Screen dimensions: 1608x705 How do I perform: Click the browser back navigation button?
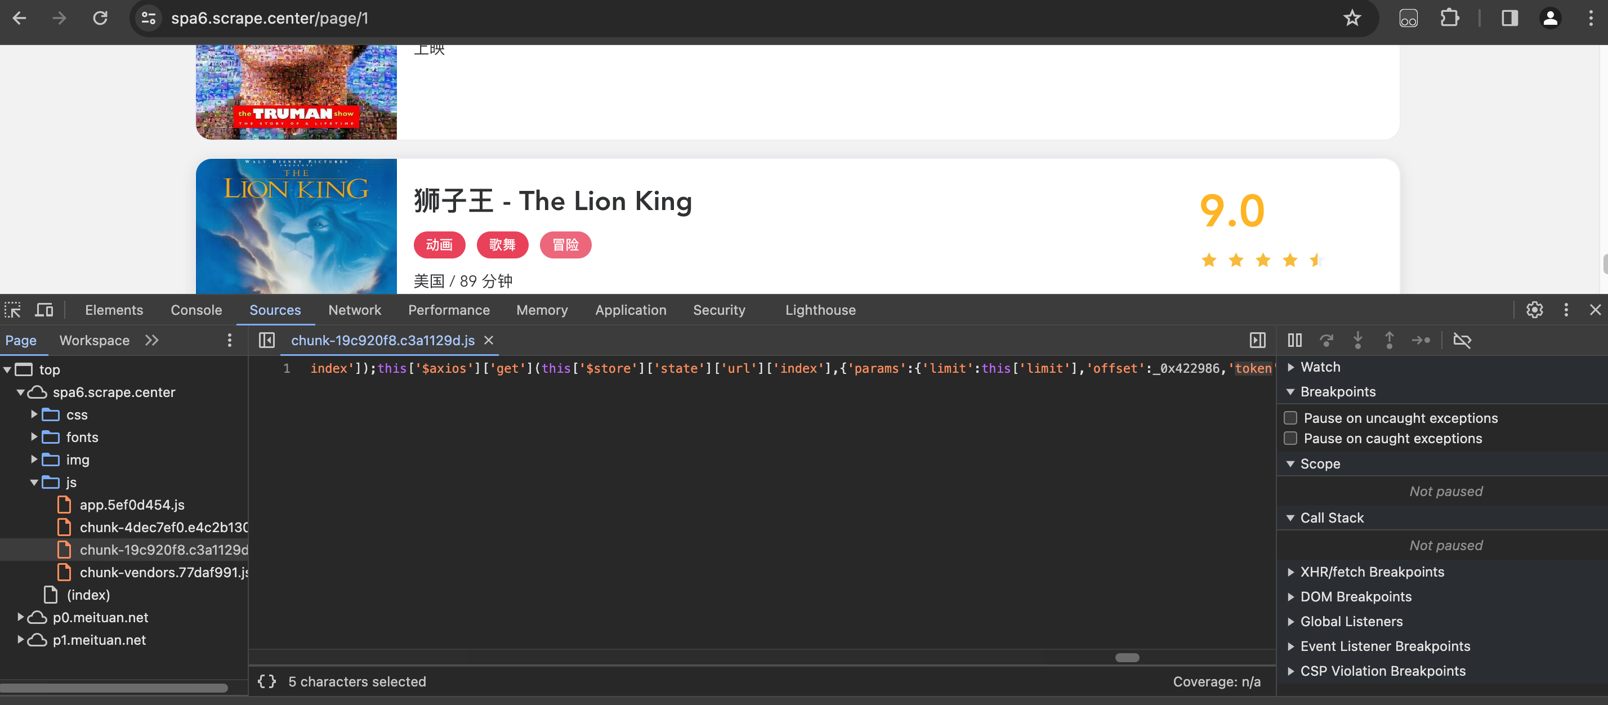click(x=21, y=17)
